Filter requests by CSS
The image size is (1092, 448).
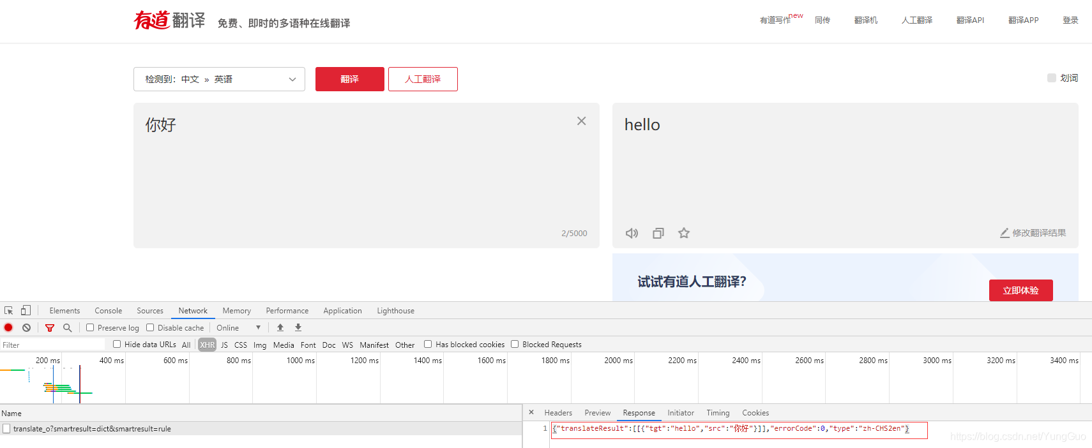tap(241, 345)
